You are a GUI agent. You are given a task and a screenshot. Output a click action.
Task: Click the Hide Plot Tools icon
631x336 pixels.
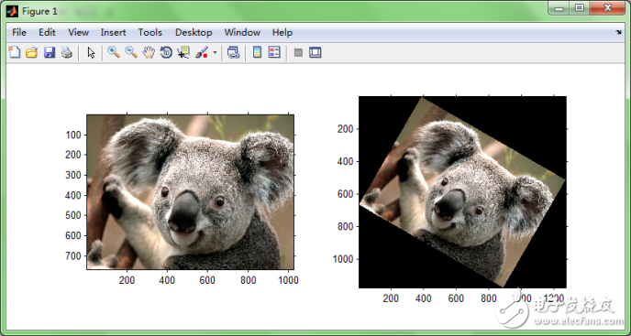[x=298, y=53]
